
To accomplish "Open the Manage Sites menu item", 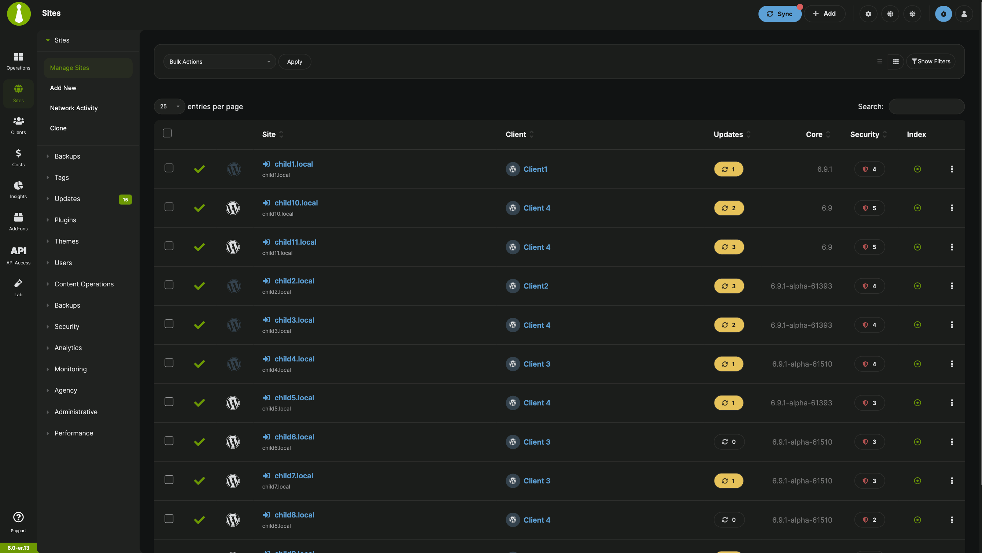I will click(88, 68).
